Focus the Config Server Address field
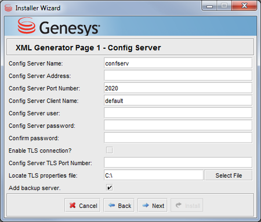Viewport: 261px width, 222px height. click(178, 75)
